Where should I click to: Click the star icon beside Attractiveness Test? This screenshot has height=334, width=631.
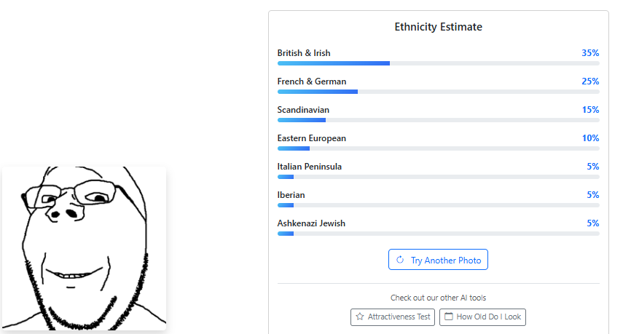360,317
